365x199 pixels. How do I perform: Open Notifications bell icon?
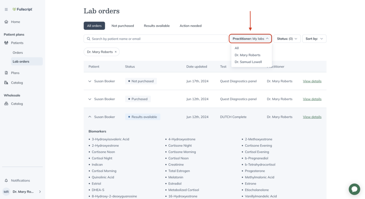pyautogui.click(x=6, y=180)
